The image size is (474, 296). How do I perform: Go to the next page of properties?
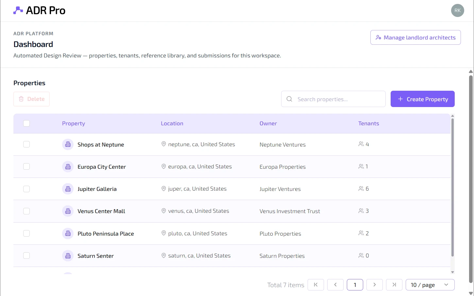point(375,285)
